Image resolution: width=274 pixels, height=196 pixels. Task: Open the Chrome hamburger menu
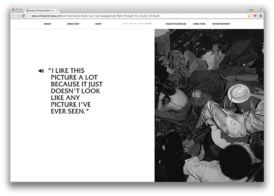261,16
